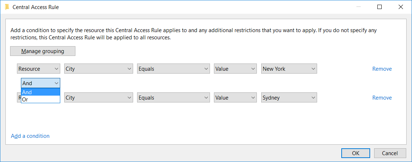Remove the Sydney condition

pos(382,98)
